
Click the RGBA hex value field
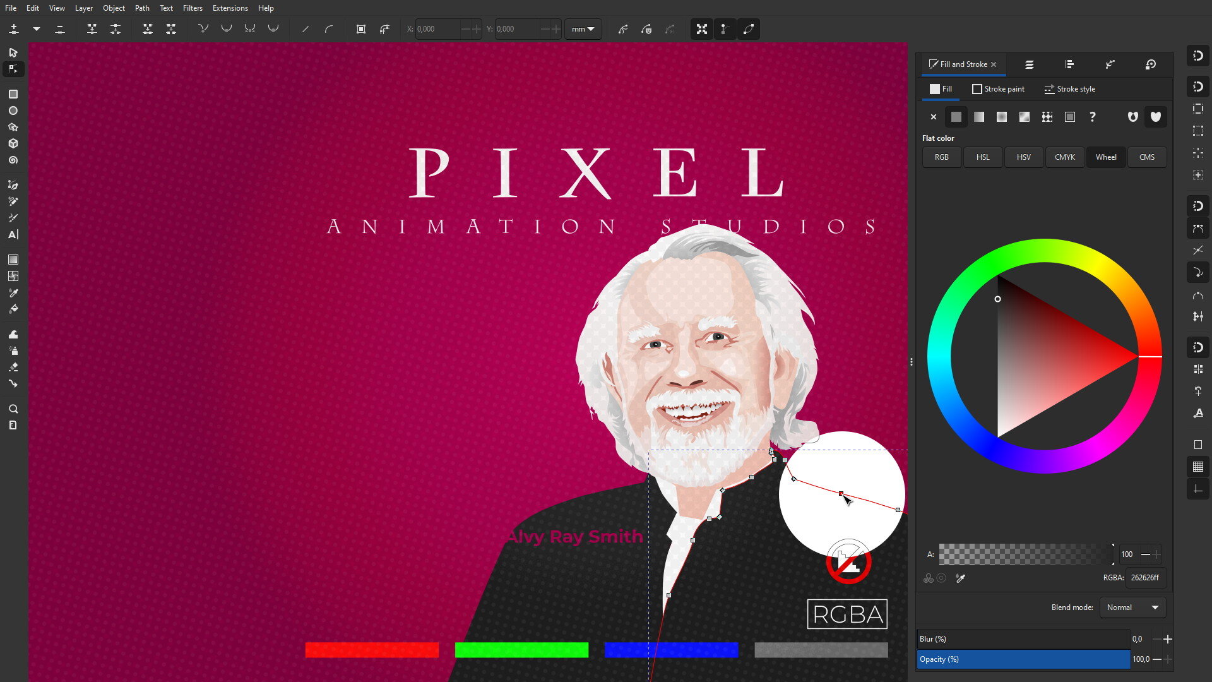coord(1145,578)
